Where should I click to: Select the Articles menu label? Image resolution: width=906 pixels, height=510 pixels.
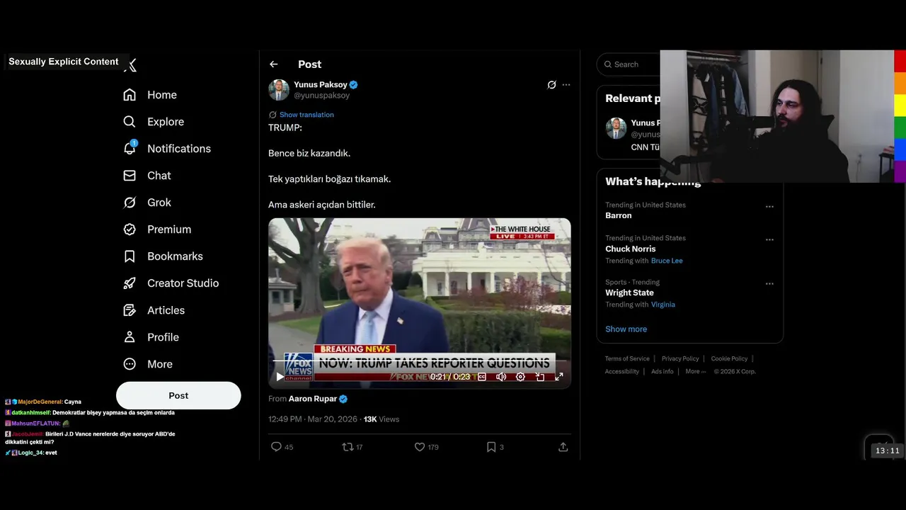(166, 310)
